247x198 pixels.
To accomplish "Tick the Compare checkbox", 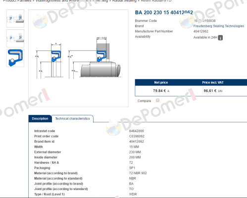I will [x=157, y=100].
